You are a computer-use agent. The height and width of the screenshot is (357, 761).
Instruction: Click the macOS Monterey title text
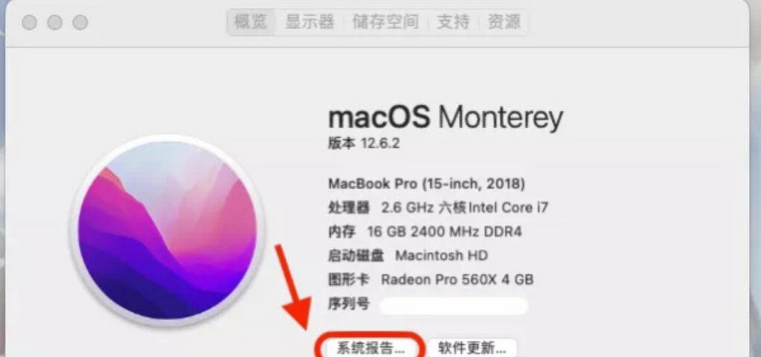(x=446, y=118)
